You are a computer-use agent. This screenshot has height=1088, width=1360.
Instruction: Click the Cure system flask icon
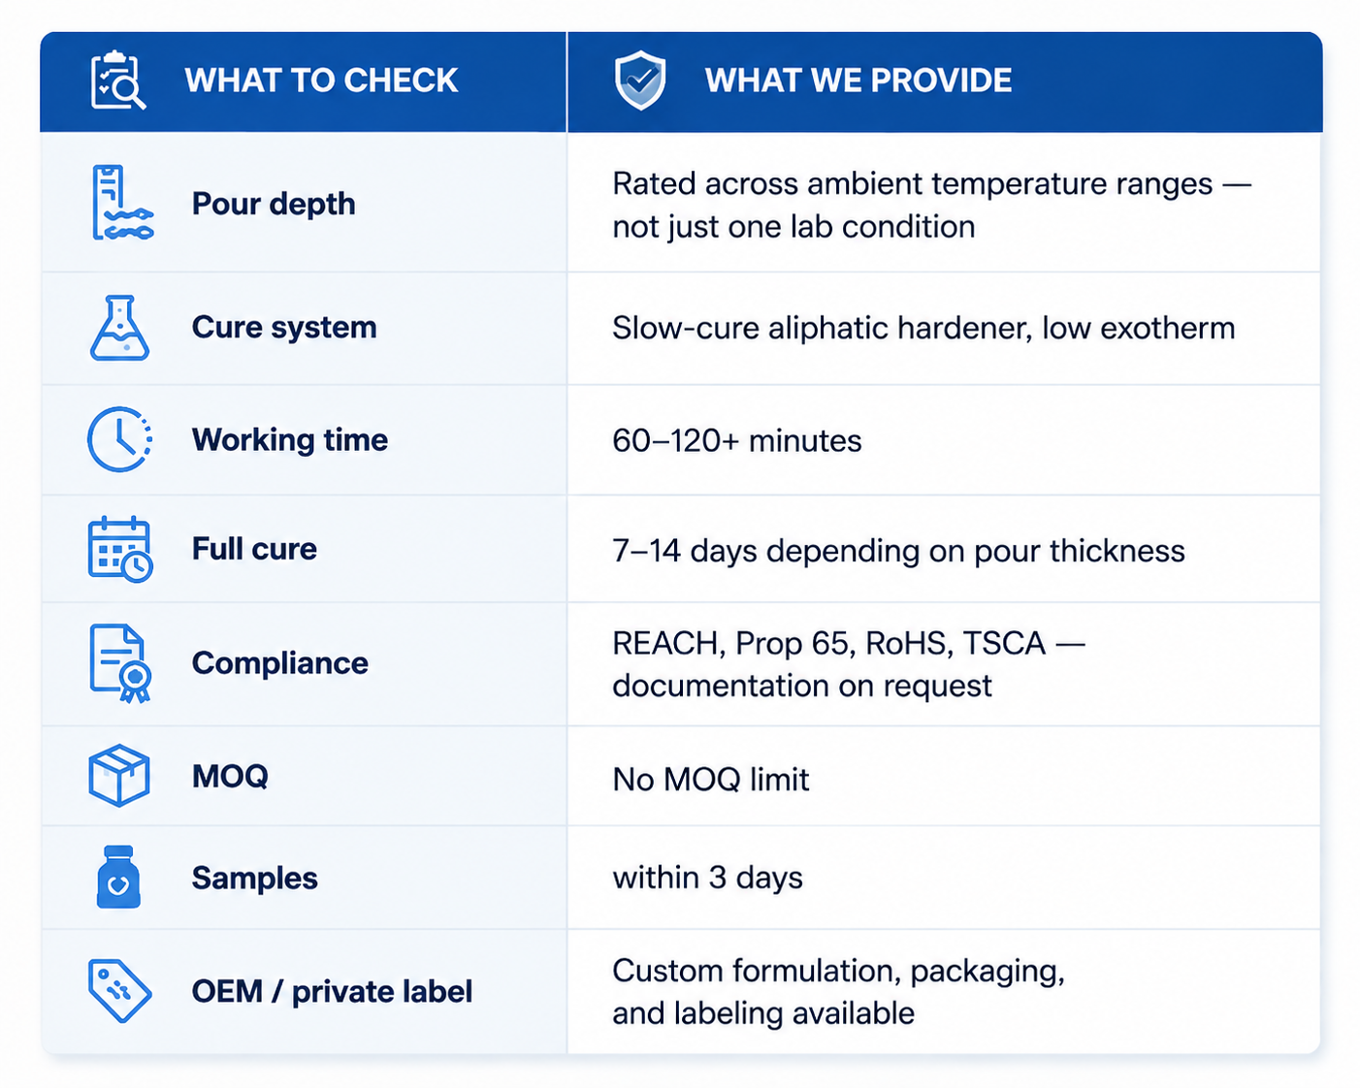pos(119,328)
